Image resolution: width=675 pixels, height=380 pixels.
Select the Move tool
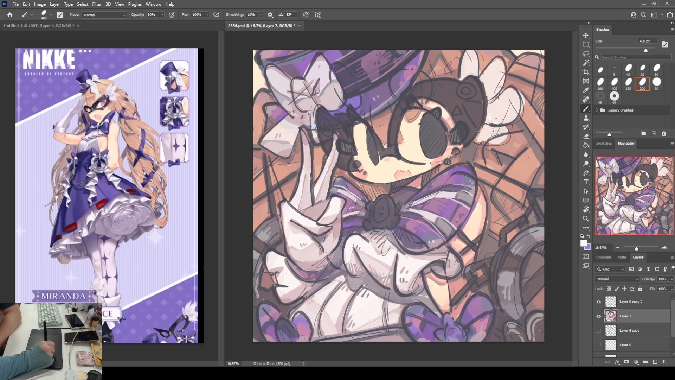pyautogui.click(x=586, y=36)
